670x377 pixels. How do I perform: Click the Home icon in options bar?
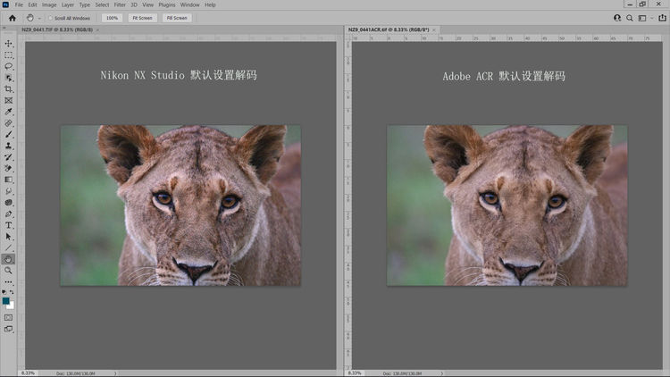12,17
